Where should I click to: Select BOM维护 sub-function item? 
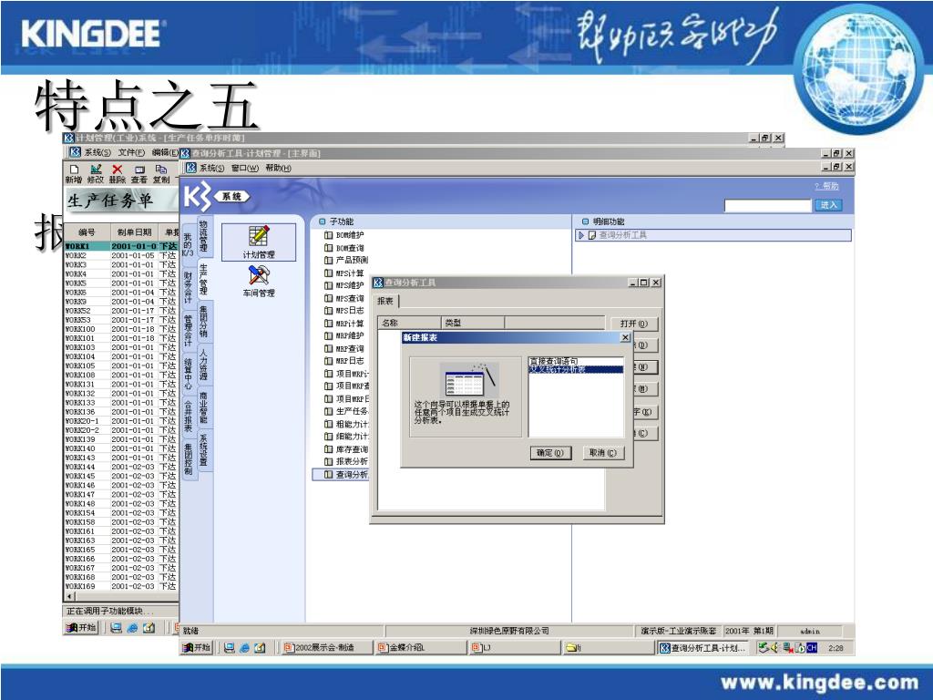(x=343, y=235)
